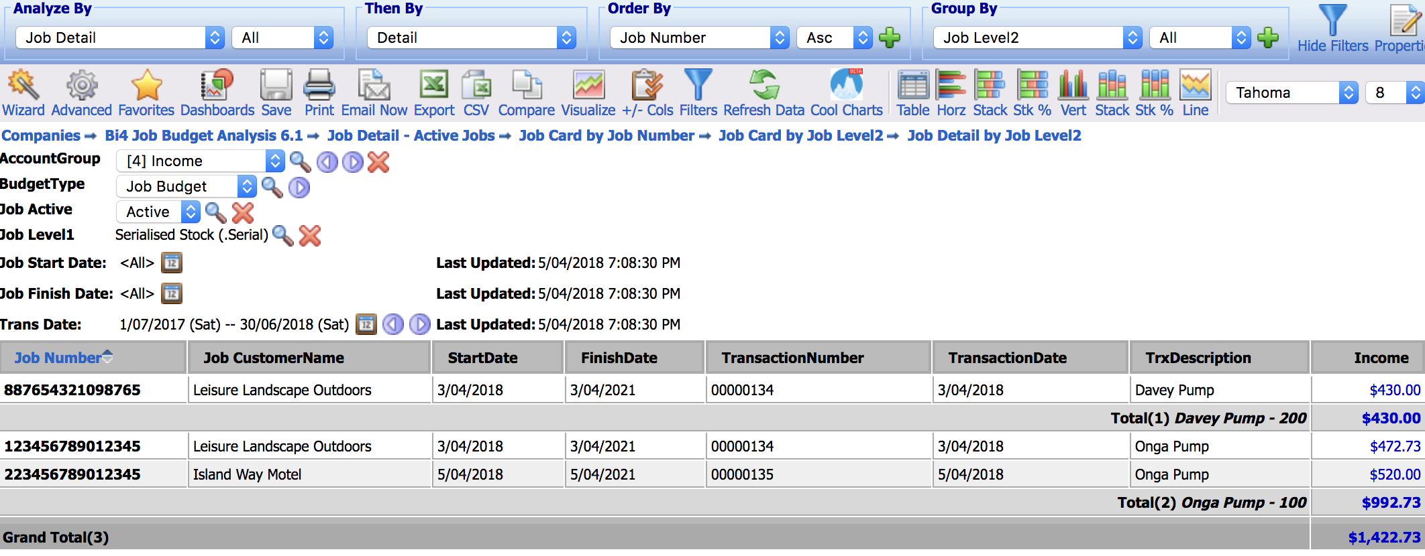Open Job Card by Job Level2 breadcrumb

tap(801, 135)
